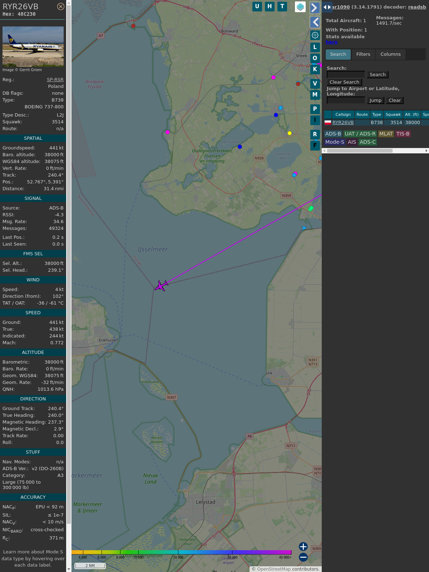Click the red dot near A7 road

coord(133,26)
